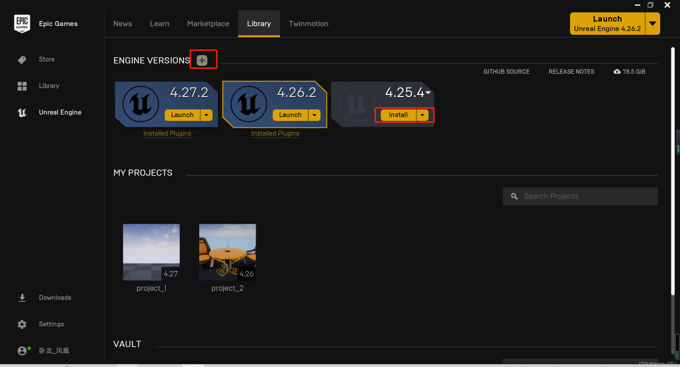
Task: Launch Unreal Engine 4.26.2 from top button
Action: pyautogui.click(x=608, y=24)
